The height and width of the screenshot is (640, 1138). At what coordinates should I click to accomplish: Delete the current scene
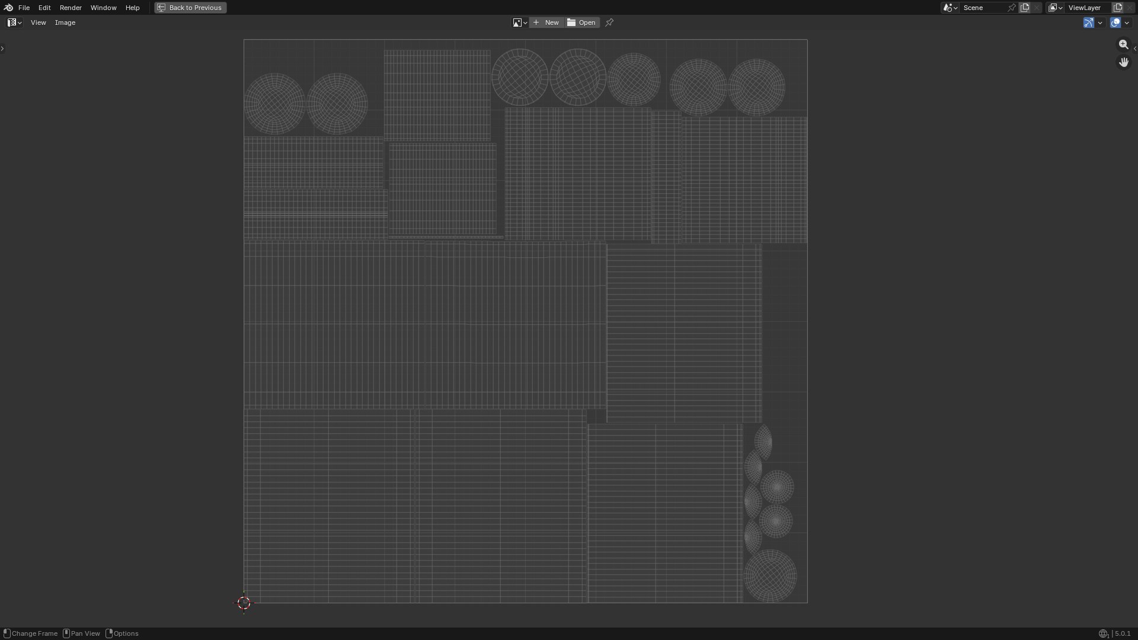[x=1037, y=8]
